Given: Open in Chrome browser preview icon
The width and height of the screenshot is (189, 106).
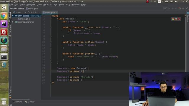Looking at the screenshot, I should (x=173, y=19).
